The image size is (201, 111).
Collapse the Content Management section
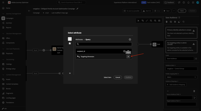pyautogui.click(x=3, y=75)
